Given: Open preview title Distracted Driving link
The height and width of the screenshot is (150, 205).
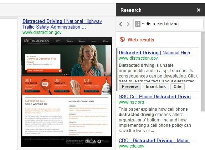Looking at the screenshot, I should tap(62, 24).
